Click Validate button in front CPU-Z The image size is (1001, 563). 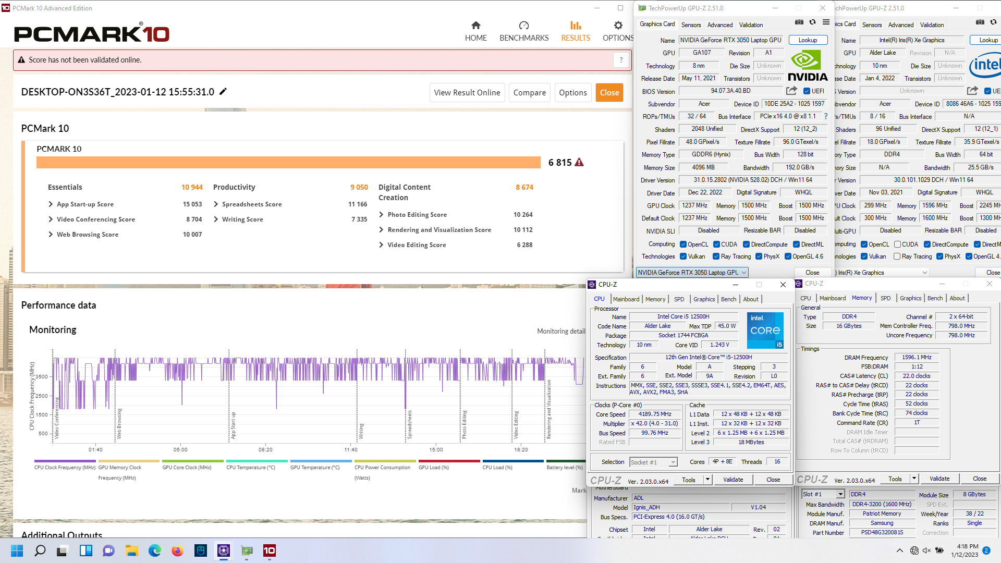(733, 480)
